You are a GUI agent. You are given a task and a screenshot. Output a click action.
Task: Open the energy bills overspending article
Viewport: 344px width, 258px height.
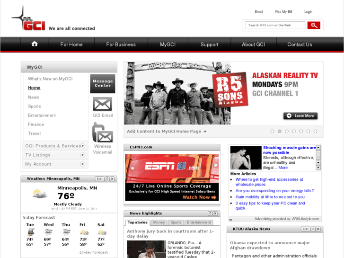click(274, 191)
